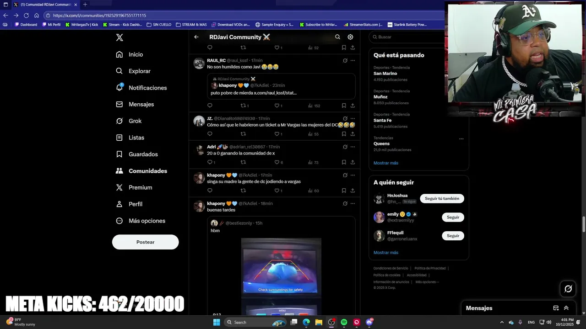586x329 pixels.
Task: Click Mostrar más under A quién seguir
Action: (386, 252)
